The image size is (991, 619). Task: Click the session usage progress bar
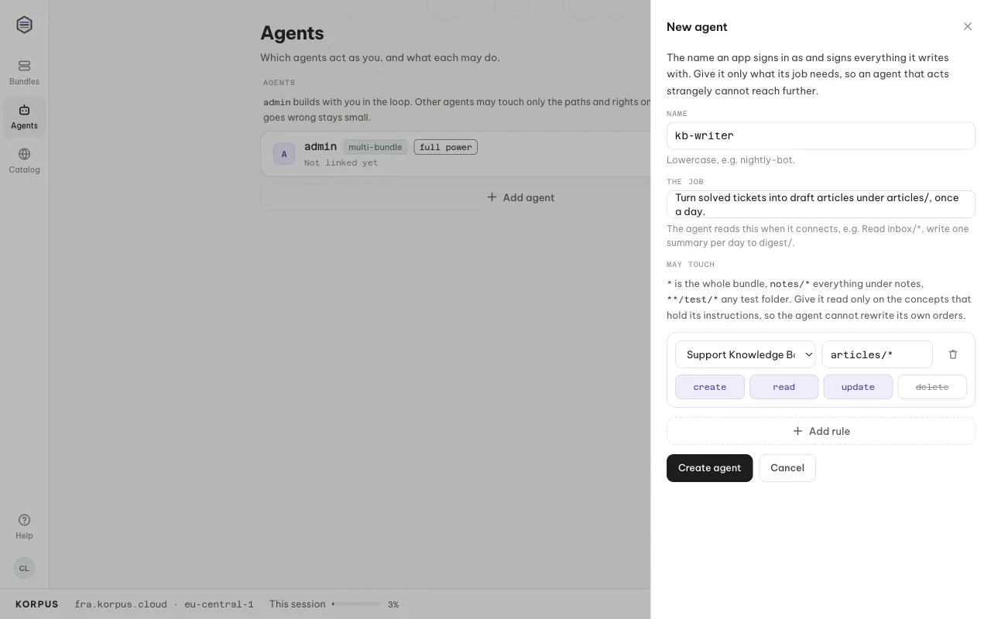tap(357, 604)
